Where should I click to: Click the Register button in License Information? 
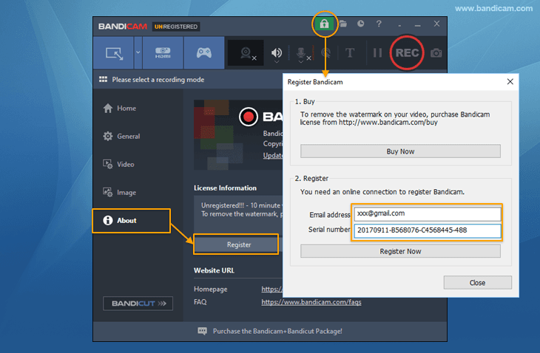click(236, 244)
